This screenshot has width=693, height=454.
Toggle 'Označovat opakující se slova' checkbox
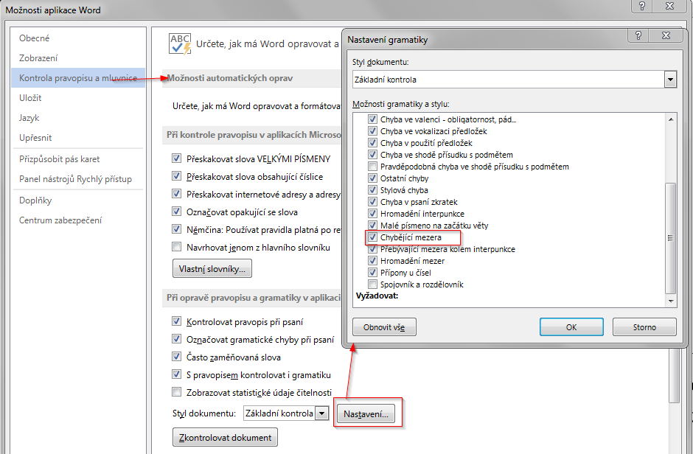tap(176, 211)
